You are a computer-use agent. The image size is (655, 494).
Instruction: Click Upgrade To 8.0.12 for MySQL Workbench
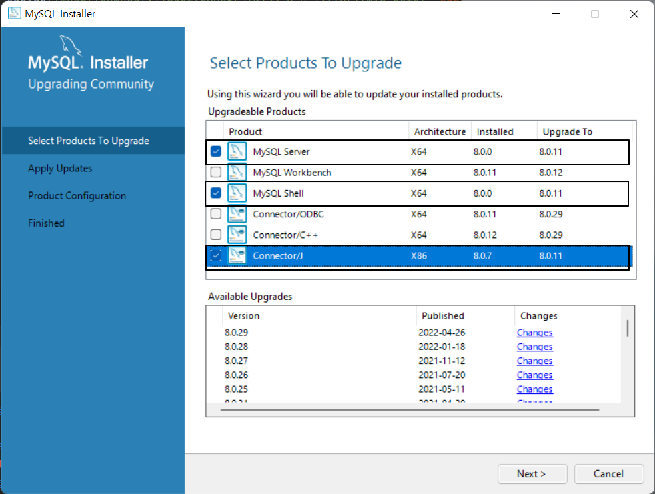tap(551, 173)
